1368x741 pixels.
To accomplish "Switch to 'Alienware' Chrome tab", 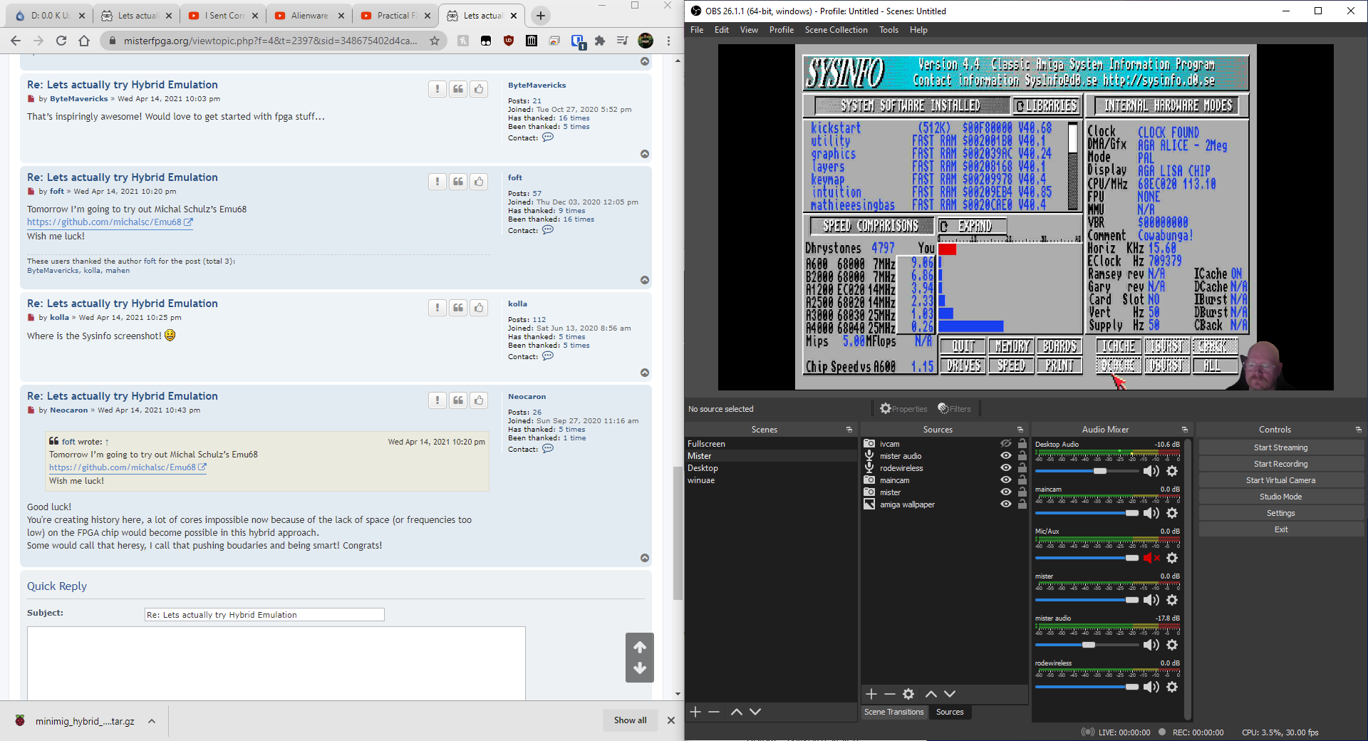I will pos(309,15).
